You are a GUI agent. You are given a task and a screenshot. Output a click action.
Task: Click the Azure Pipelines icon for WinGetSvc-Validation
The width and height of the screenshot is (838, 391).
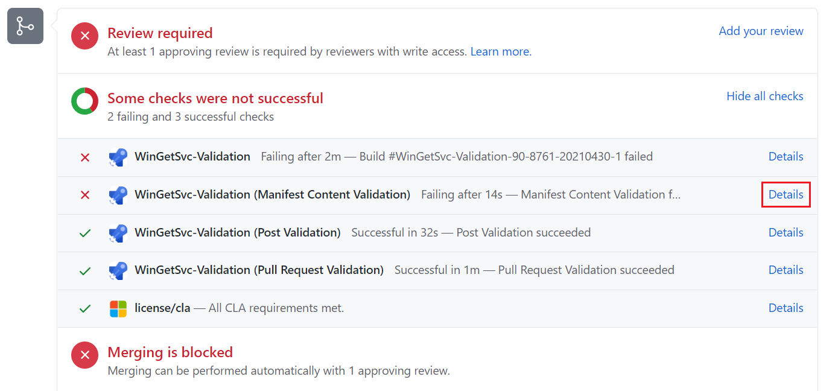pos(118,156)
